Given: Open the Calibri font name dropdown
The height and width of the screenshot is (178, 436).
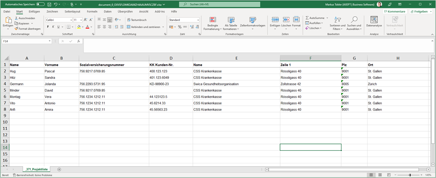Looking at the screenshot, I should [71, 20].
